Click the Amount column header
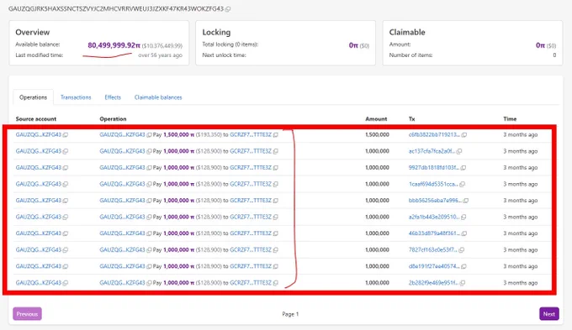Image resolution: width=572 pixels, height=330 pixels. [376, 118]
